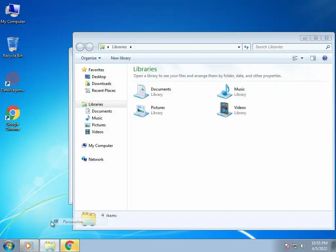This screenshot has height=252, width=336.
Task: Maximize the Libraries window
Action: click(316, 38)
